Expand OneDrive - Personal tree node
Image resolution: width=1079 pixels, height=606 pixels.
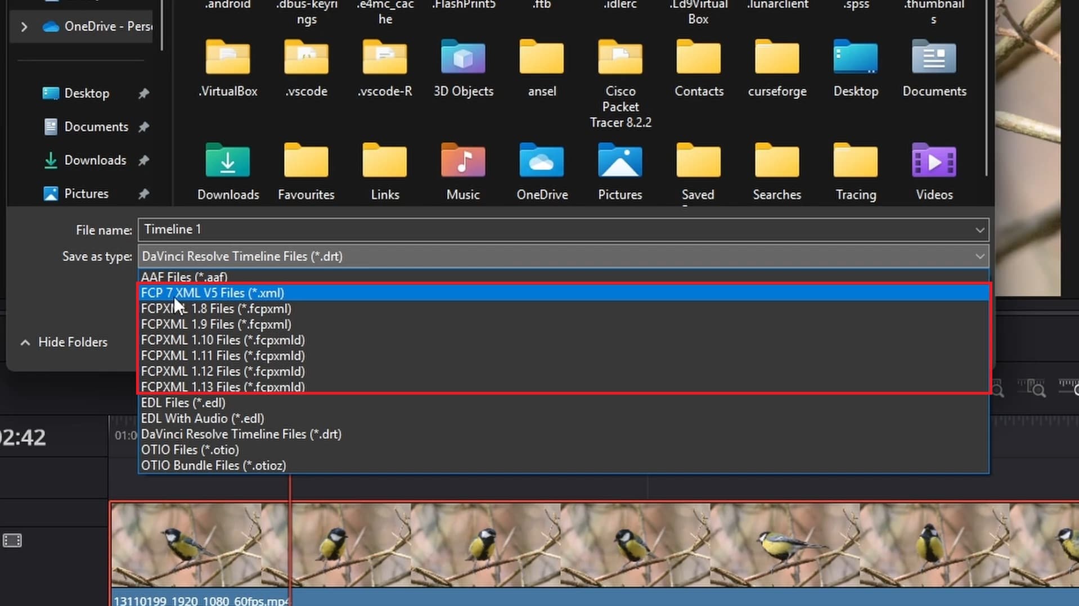[x=24, y=26]
